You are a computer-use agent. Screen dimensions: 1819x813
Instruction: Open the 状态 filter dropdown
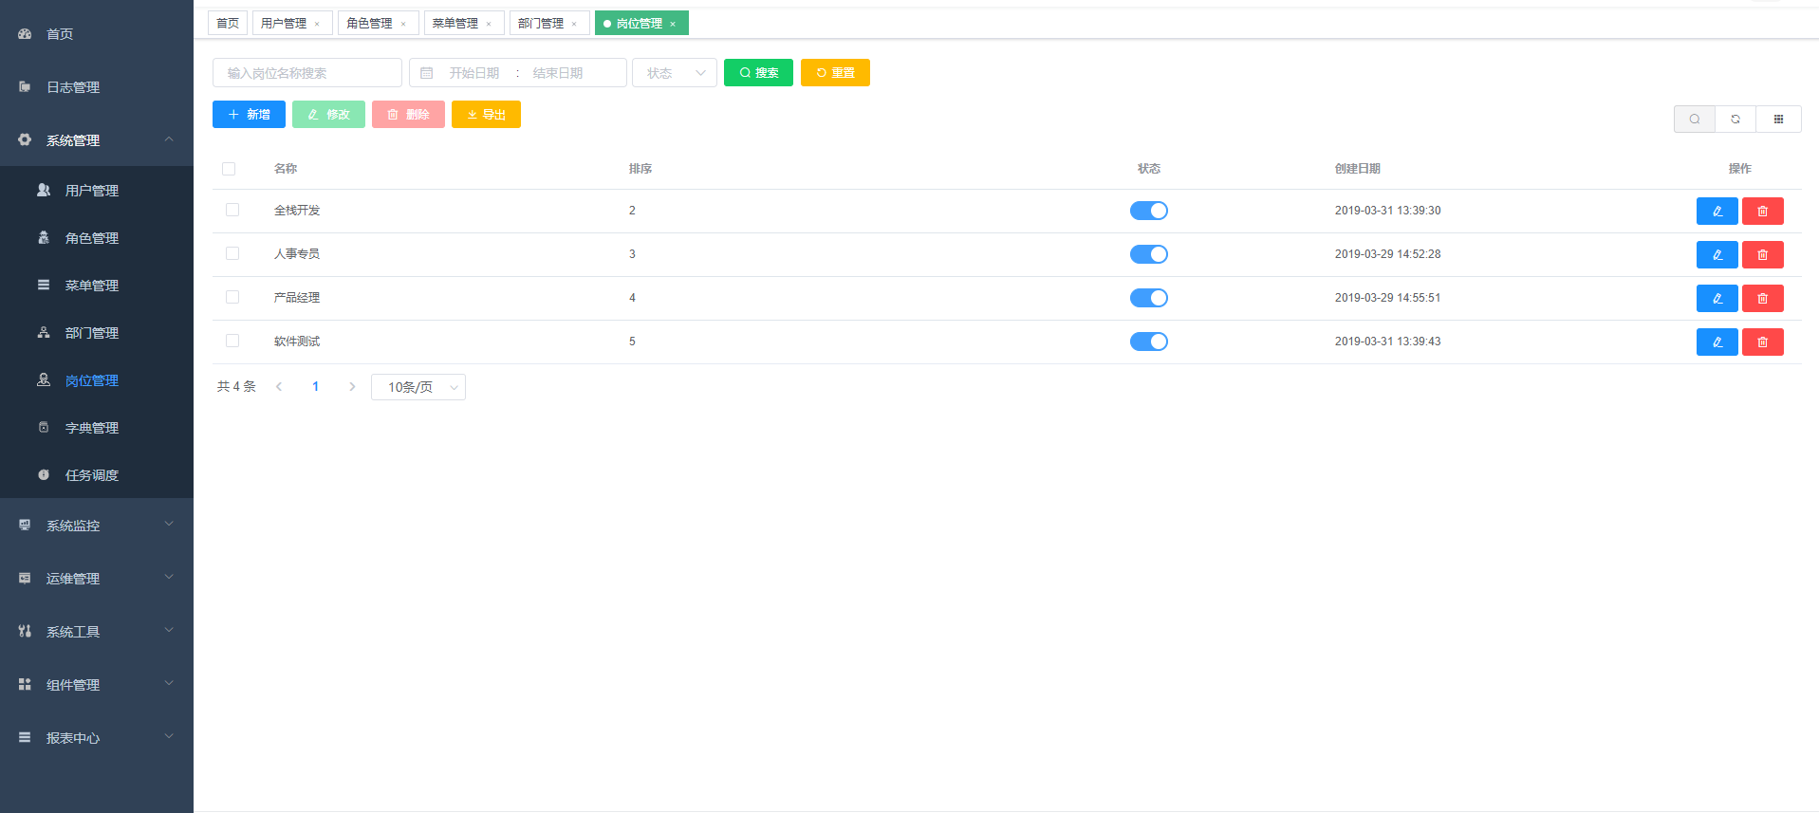(675, 73)
